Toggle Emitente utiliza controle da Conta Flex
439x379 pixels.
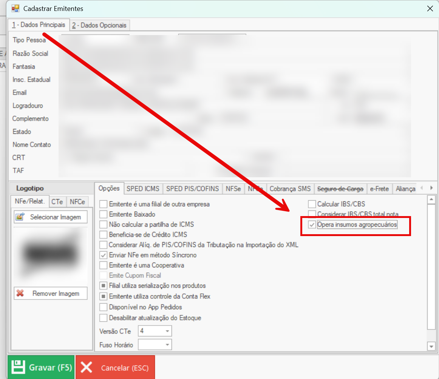[103, 296]
